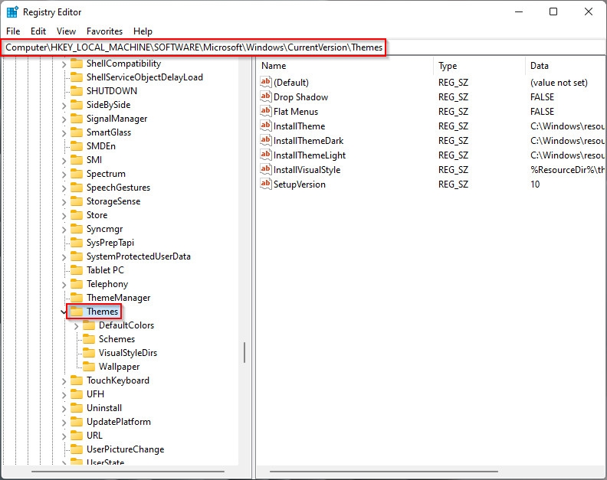Open the Edit menu
The width and height of the screenshot is (607, 480).
coord(38,31)
